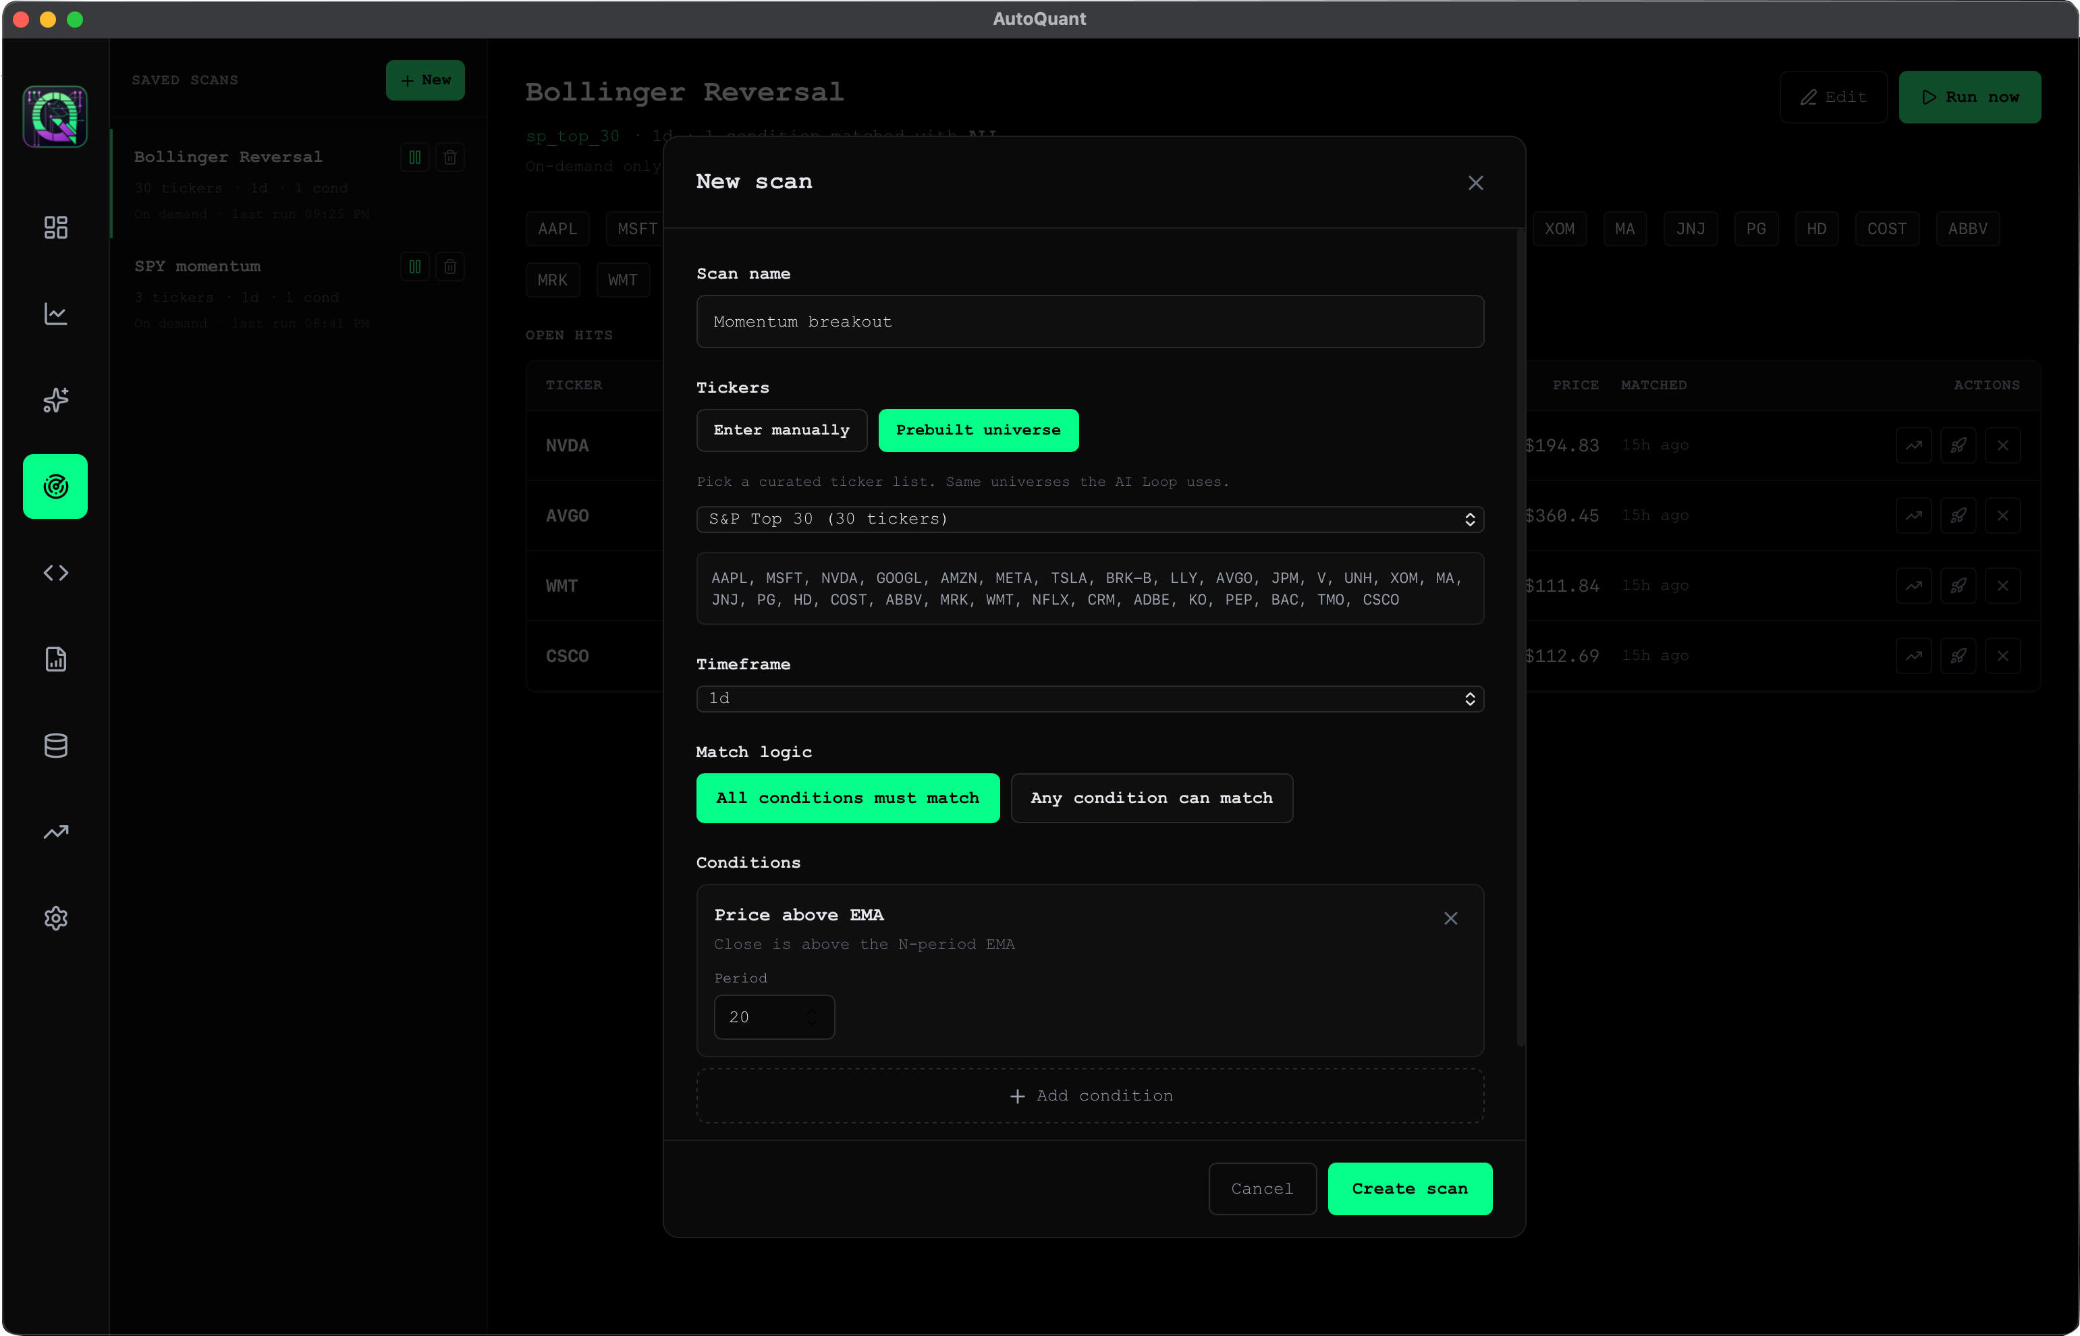The image size is (2080, 1336).
Task: Pause the Bollinger Reversal saved scan
Action: tap(415, 157)
